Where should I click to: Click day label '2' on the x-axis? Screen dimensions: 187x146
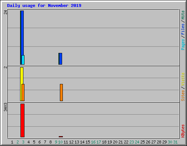pyautogui.click(x=18, y=142)
